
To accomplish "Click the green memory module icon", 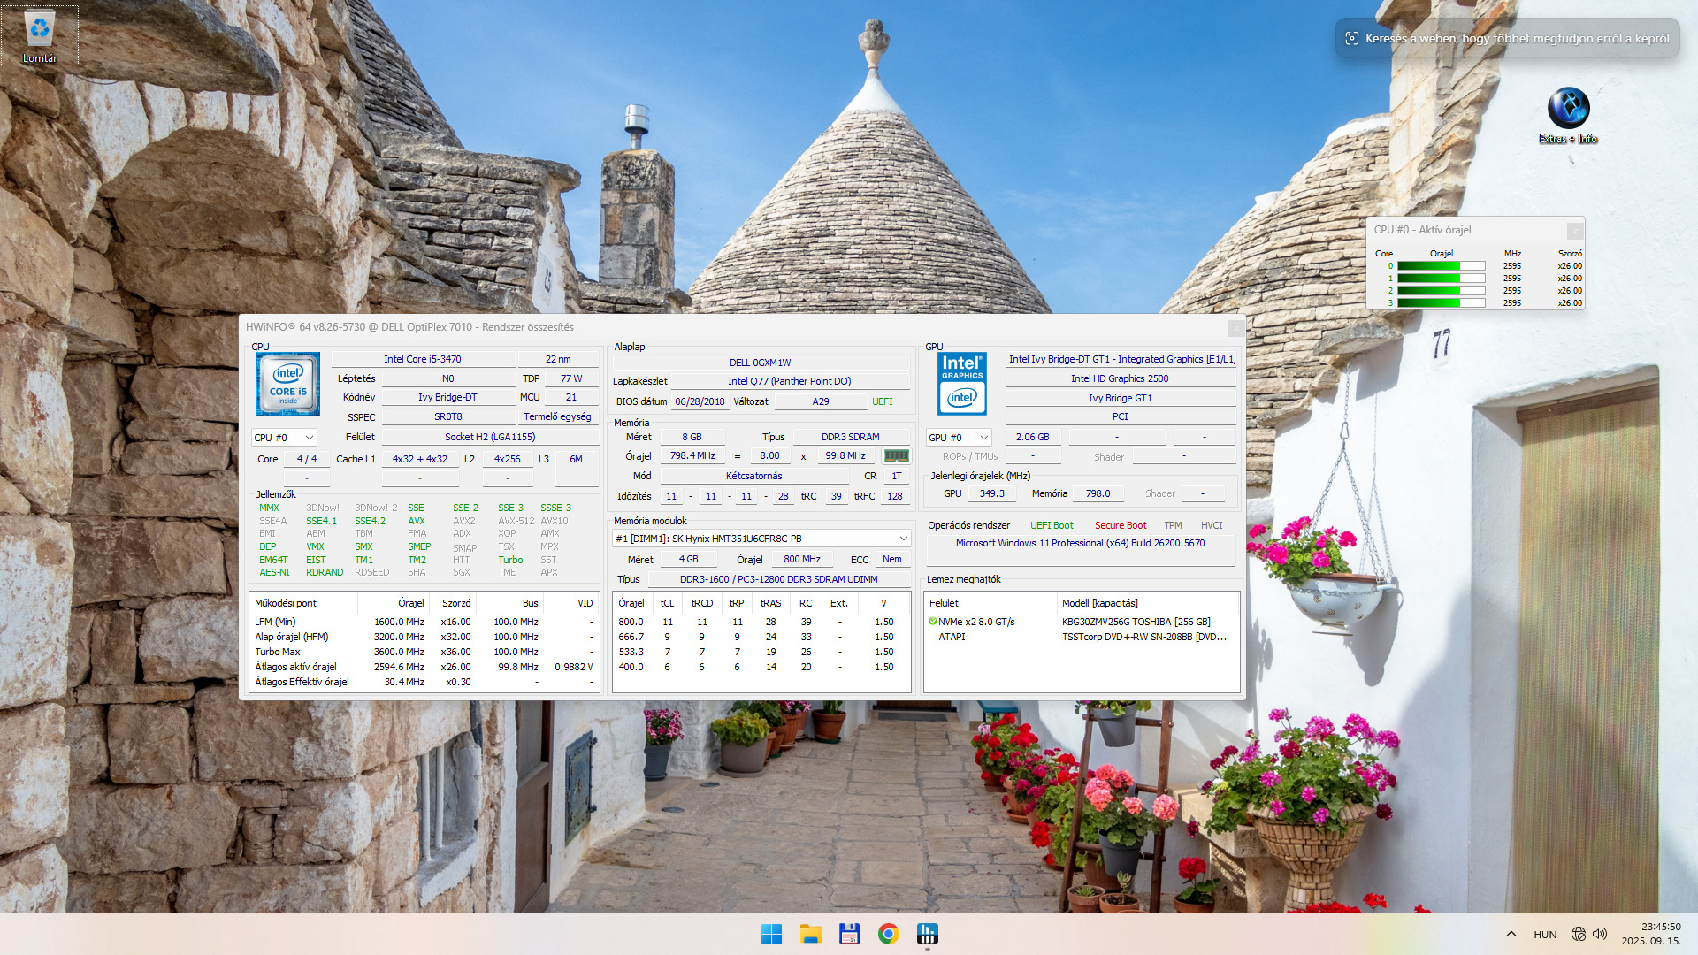I will 896,456.
